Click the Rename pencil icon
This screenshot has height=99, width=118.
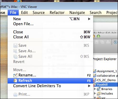click(x=15, y=75)
